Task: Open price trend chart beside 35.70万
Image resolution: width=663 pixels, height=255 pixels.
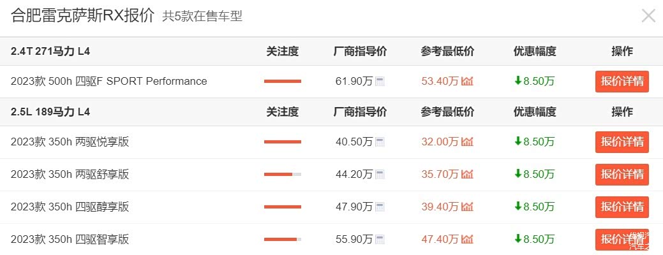Action: 467,174
